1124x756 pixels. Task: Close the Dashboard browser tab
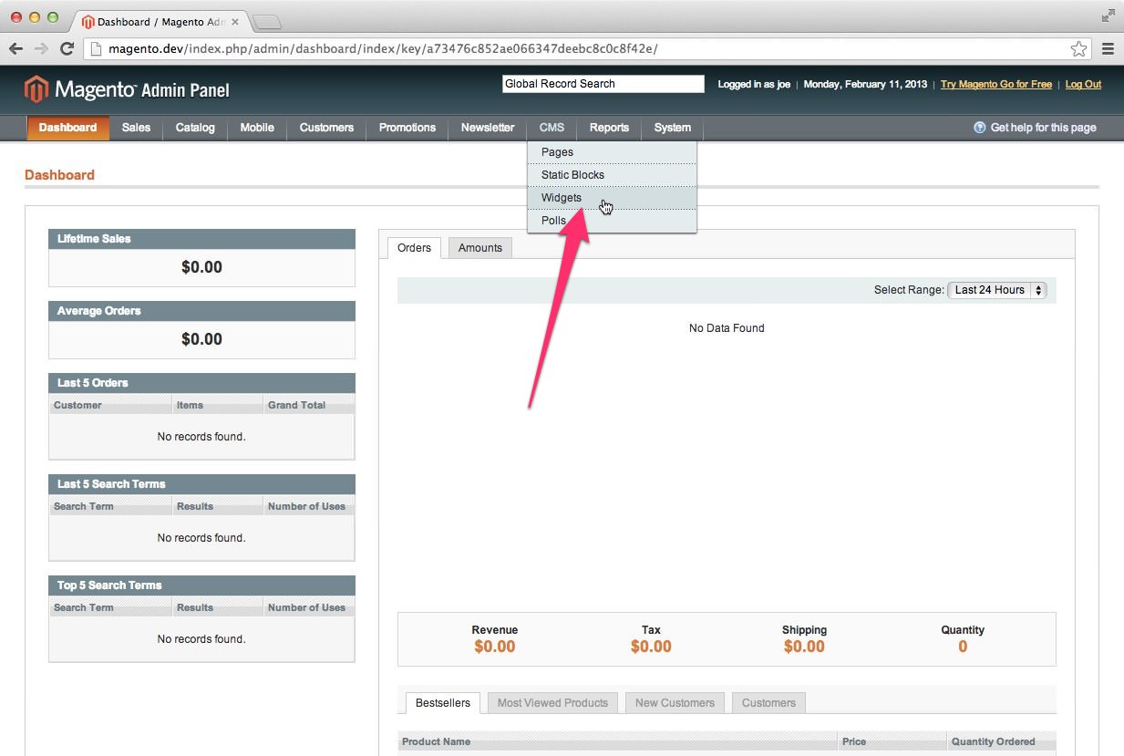[x=235, y=21]
